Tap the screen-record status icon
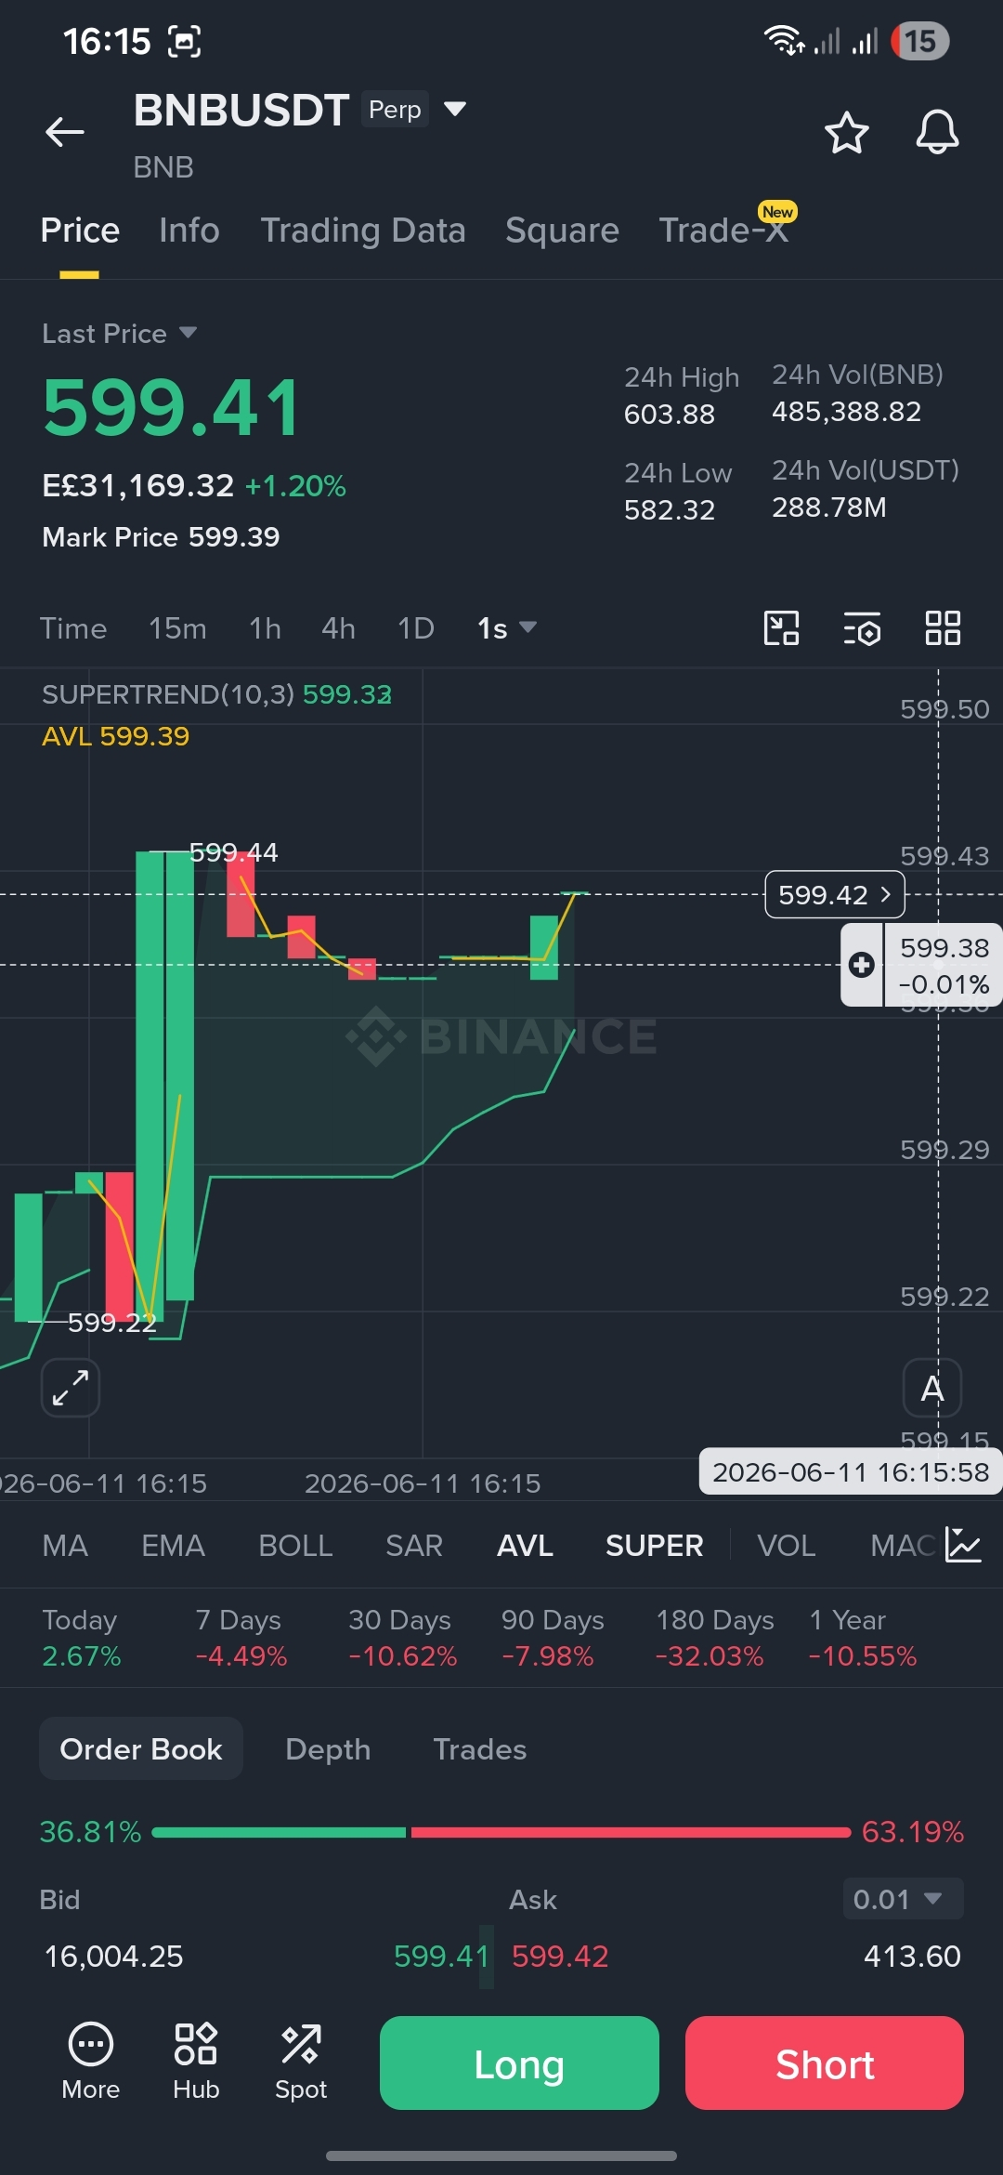 (x=184, y=41)
